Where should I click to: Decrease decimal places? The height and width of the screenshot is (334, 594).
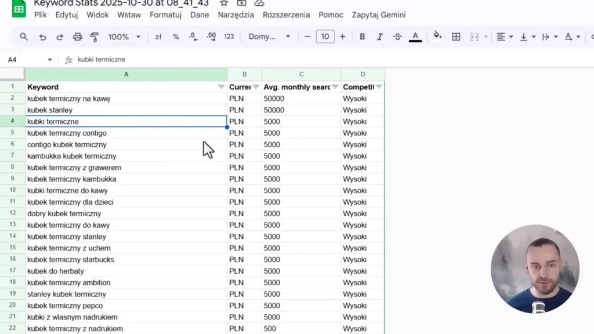(193, 37)
